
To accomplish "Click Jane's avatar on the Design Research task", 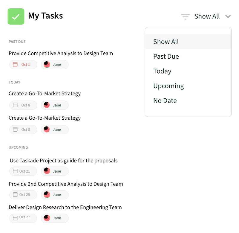I will click(x=47, y=218).
